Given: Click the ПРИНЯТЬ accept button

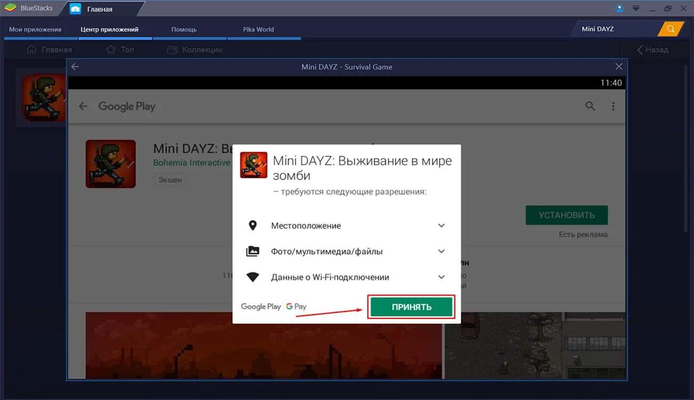Looking at the screenshot, I should (x=412, y=307).
